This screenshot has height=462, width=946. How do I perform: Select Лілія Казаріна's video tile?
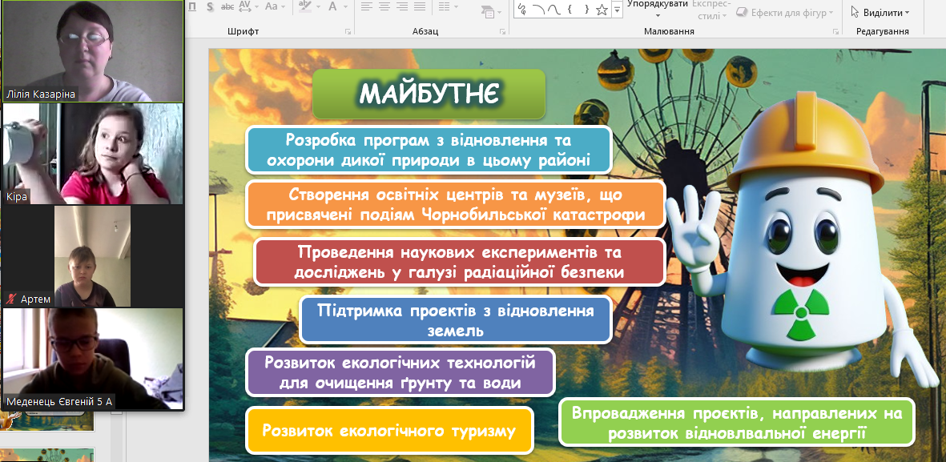(x=93, y=50)
